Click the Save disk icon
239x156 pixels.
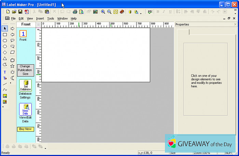(x=20, y=12)
